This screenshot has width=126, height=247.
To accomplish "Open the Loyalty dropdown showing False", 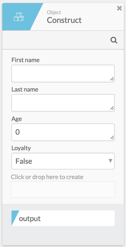I will tap(63, 161).
